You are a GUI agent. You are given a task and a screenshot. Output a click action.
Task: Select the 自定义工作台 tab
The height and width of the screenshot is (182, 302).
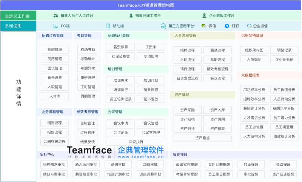(18, 16)
